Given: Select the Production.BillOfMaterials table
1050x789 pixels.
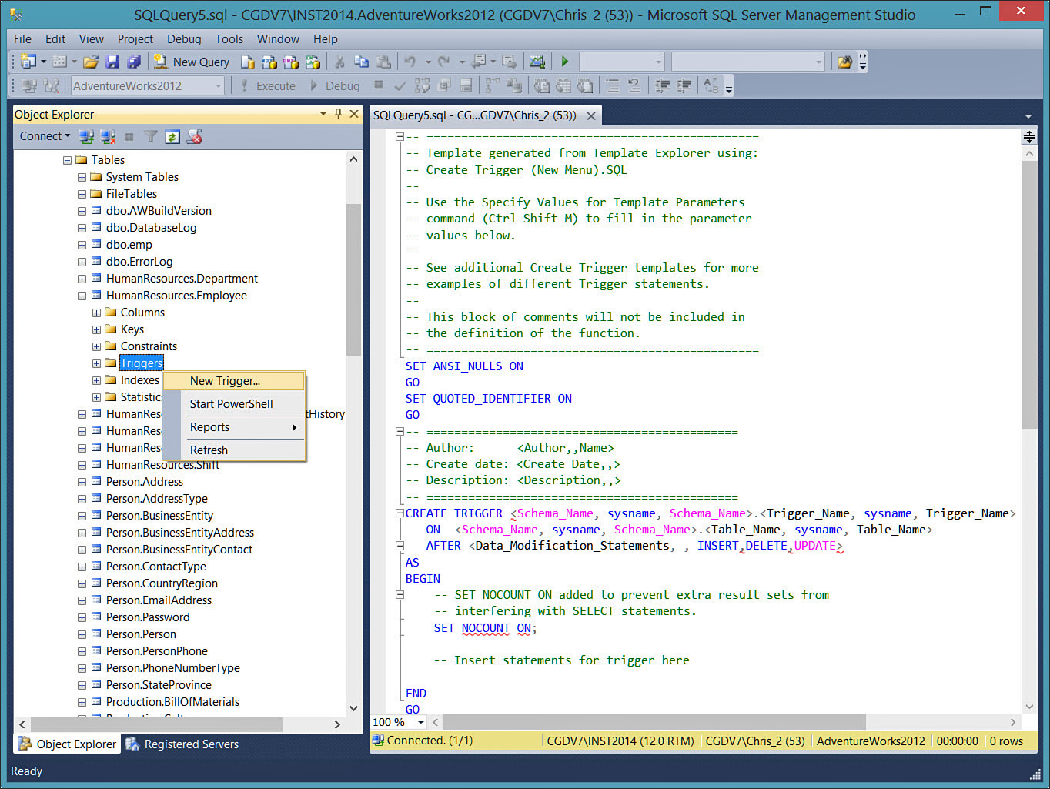Looking at the screenshot, I should 172,702.
